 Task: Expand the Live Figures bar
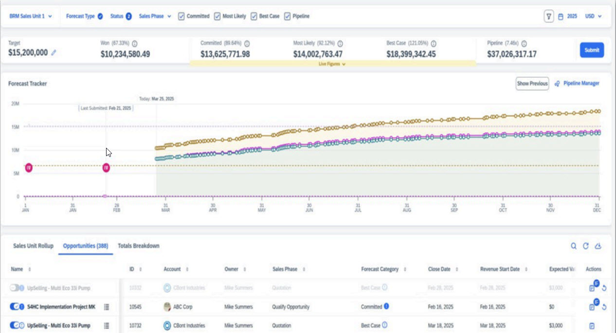[332, 64]
